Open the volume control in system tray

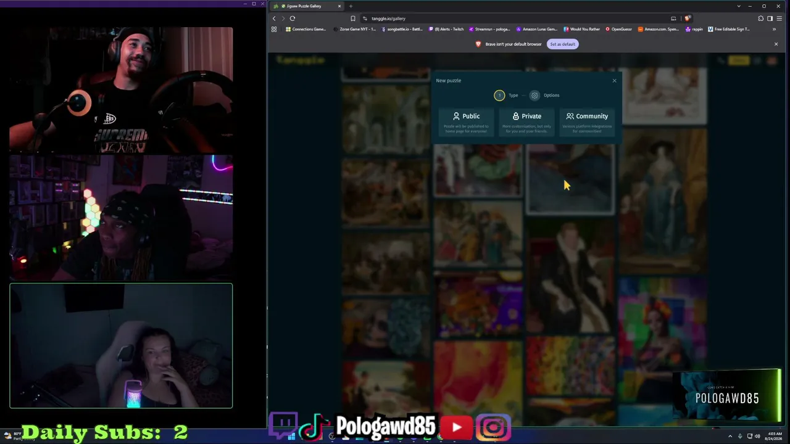757,436
